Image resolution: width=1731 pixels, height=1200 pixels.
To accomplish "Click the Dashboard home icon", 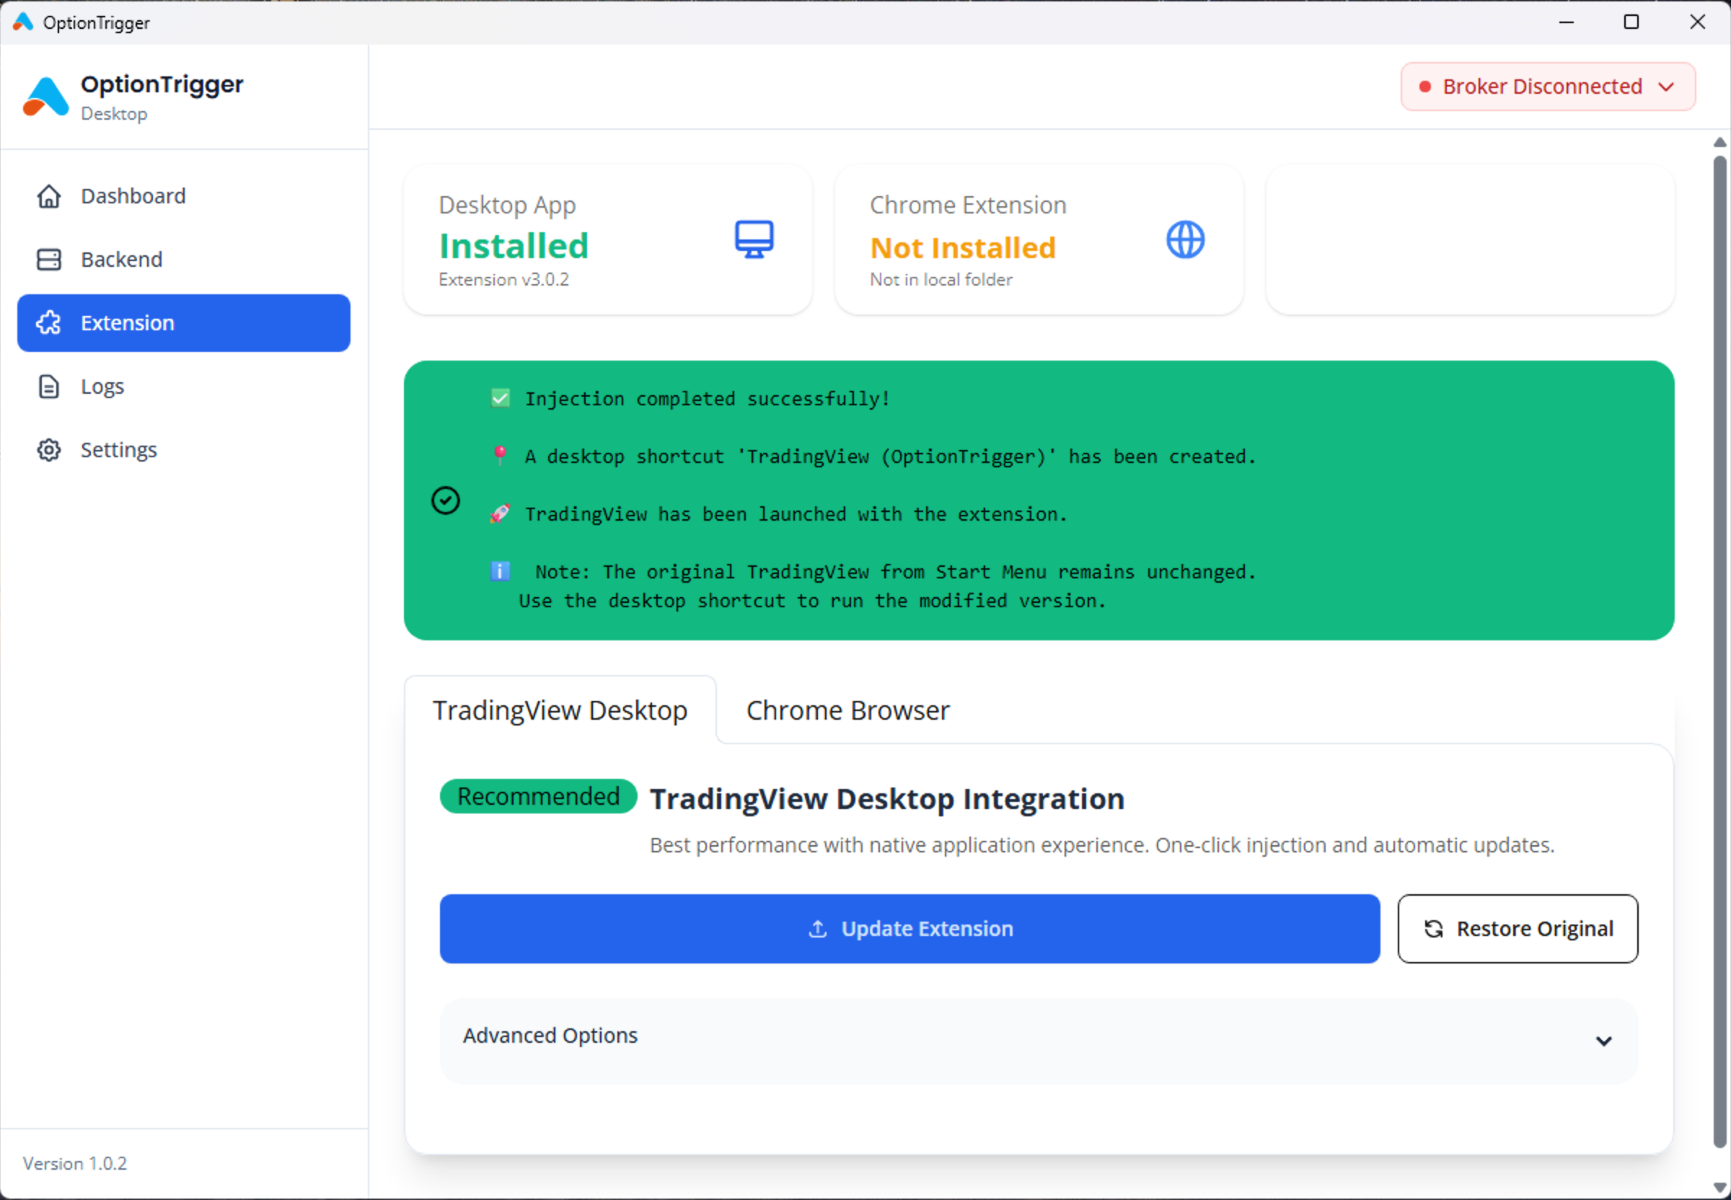I will (x=49, y=196).
